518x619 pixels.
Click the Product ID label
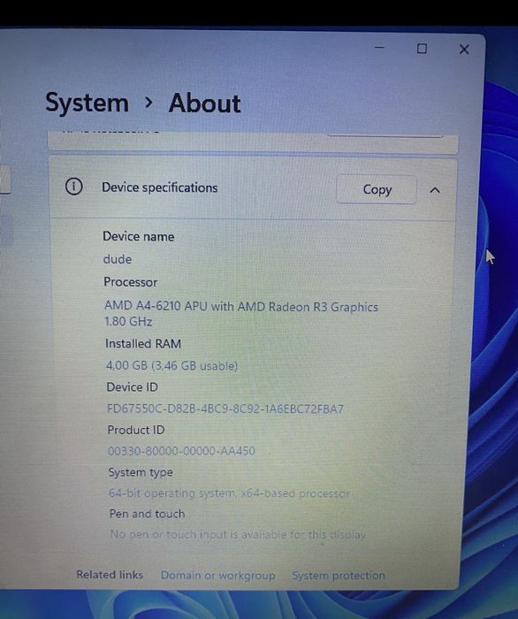tap(136, 430)
